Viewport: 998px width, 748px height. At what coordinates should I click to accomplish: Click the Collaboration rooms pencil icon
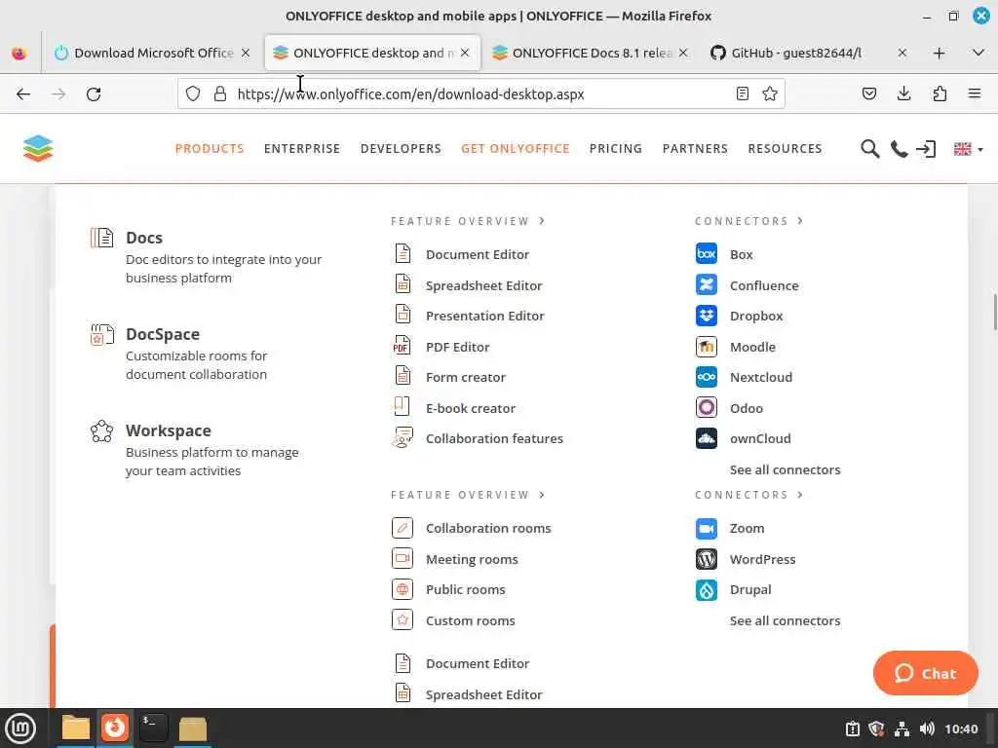click(x=403, y=528)
